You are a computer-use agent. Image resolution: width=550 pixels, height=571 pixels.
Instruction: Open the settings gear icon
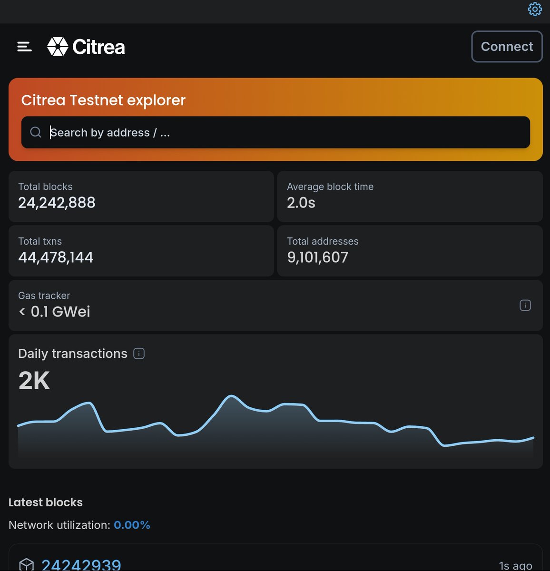click(535, 9)
